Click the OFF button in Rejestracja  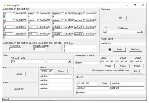coord(120,18)
